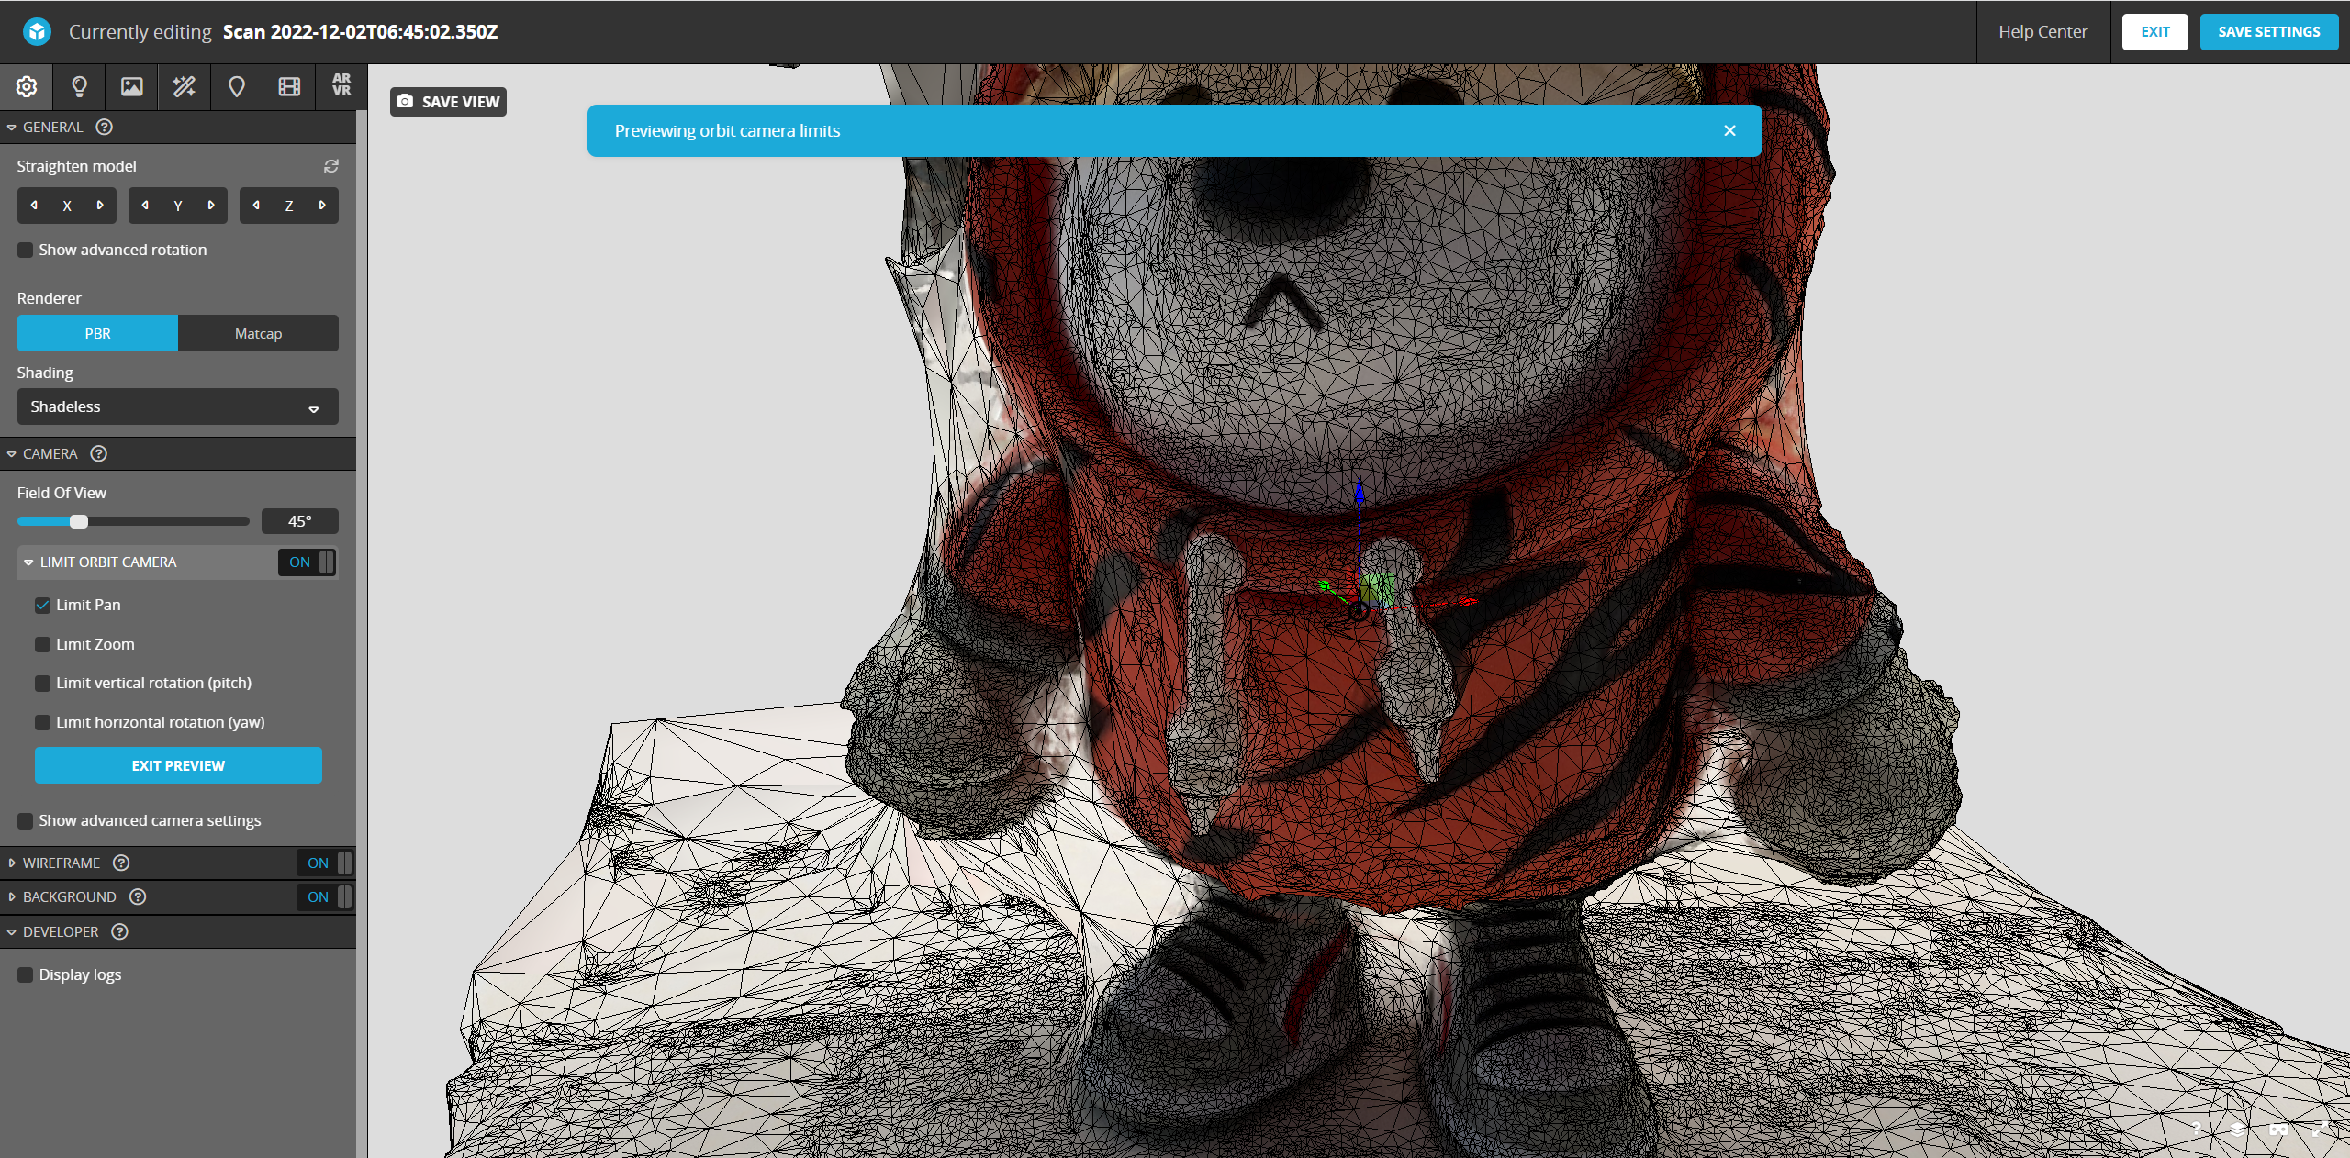2350x1158 pixels.
Task: Click the Field Of View slider handle
Action: [79, 521]
